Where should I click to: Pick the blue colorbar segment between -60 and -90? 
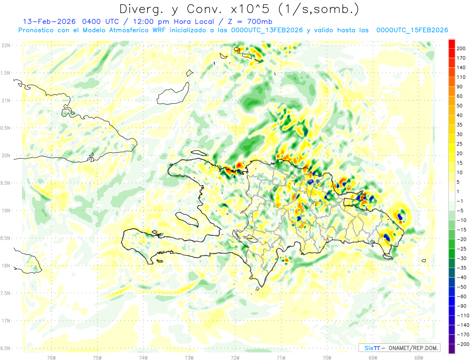click(x=452, y=301)
